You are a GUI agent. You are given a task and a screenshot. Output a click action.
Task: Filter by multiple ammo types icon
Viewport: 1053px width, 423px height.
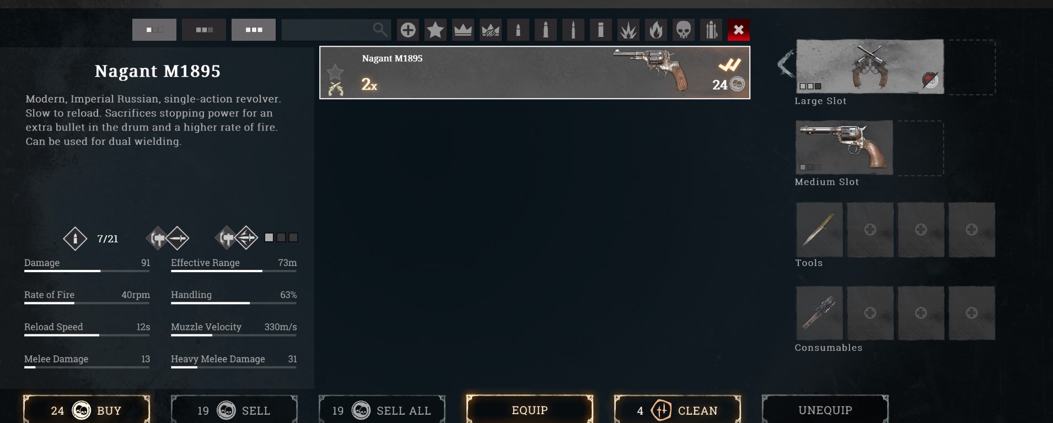tap(711, 30)
